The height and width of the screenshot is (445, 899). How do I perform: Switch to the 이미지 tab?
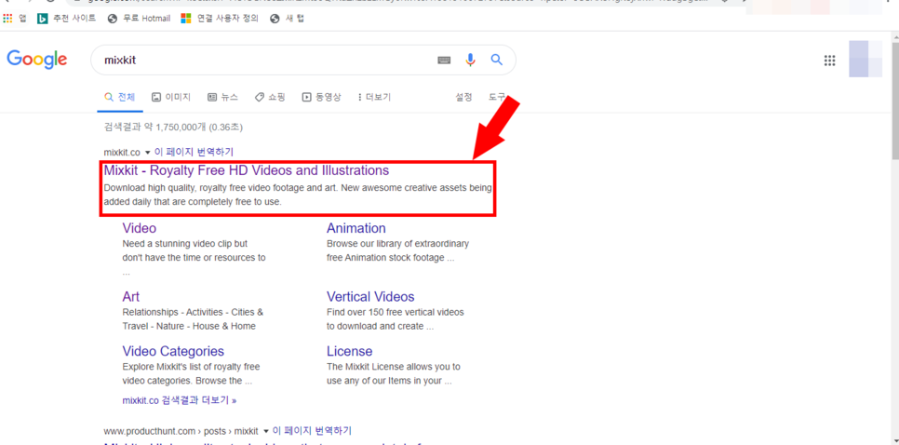171,98
